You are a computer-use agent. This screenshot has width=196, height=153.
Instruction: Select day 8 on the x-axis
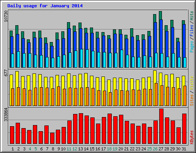(x=53, y=149)
